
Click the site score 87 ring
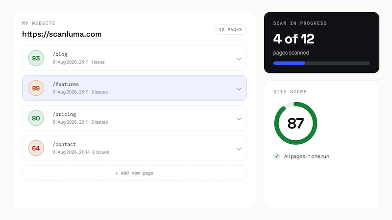point(296,123)
